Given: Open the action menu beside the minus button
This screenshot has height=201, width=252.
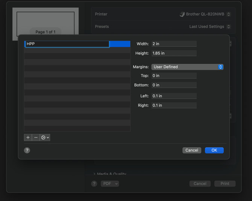Looking at the screenshot, I should (45, 138).
